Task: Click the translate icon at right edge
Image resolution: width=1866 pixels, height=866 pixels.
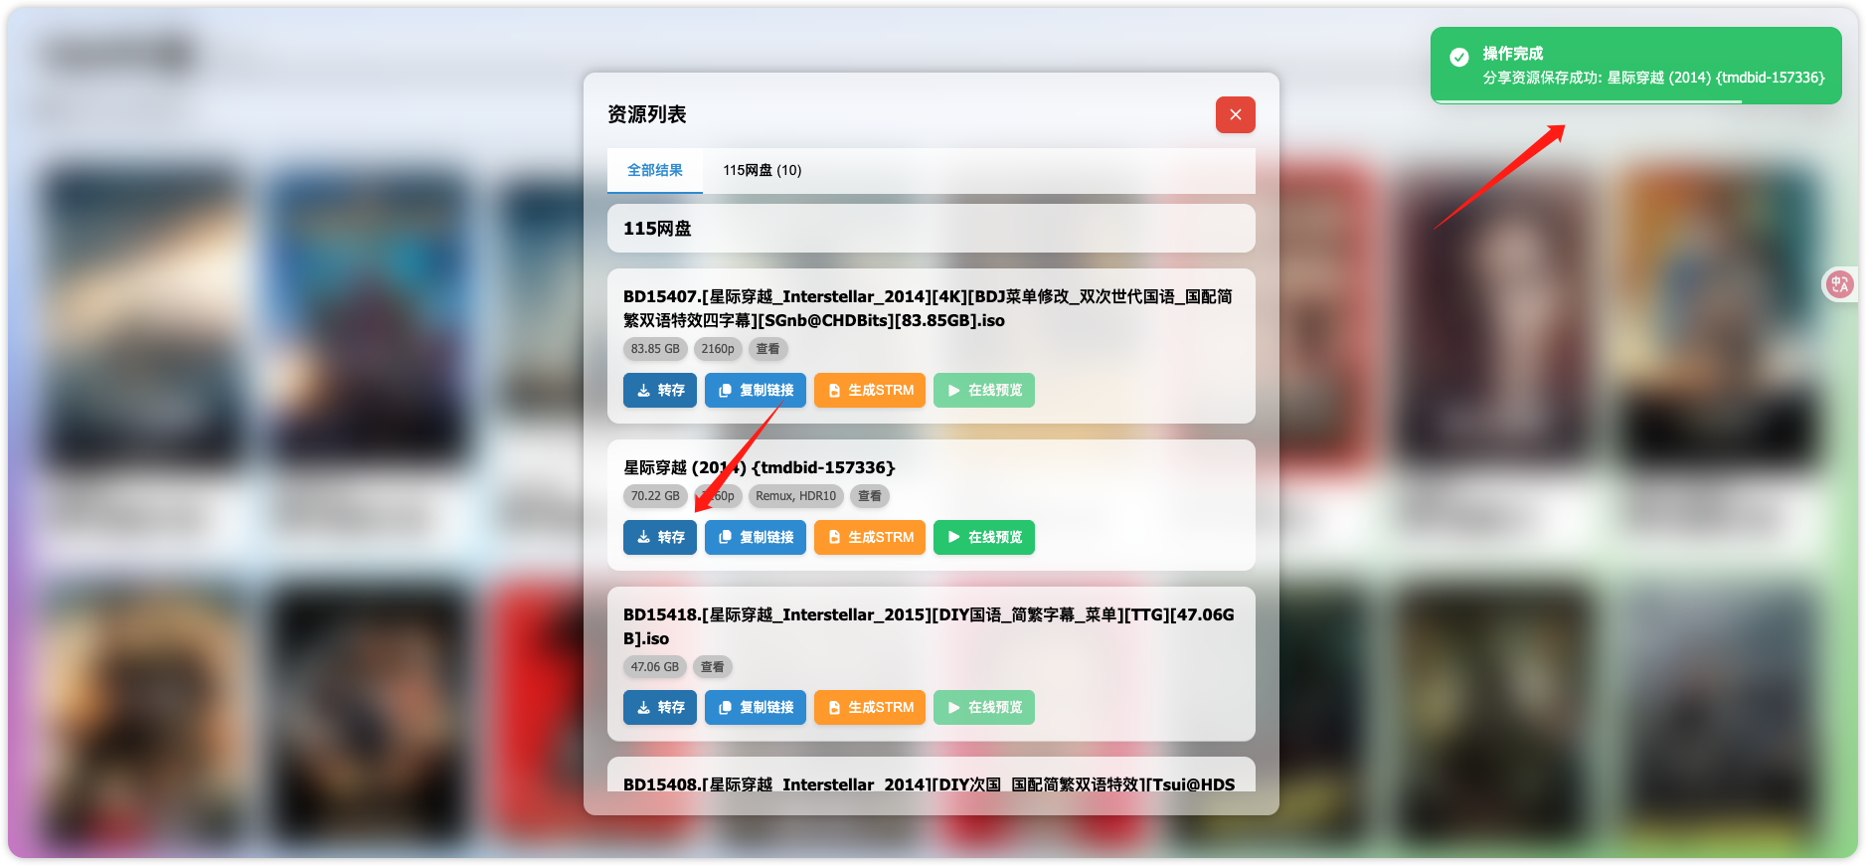Action: click(1839, 284)
